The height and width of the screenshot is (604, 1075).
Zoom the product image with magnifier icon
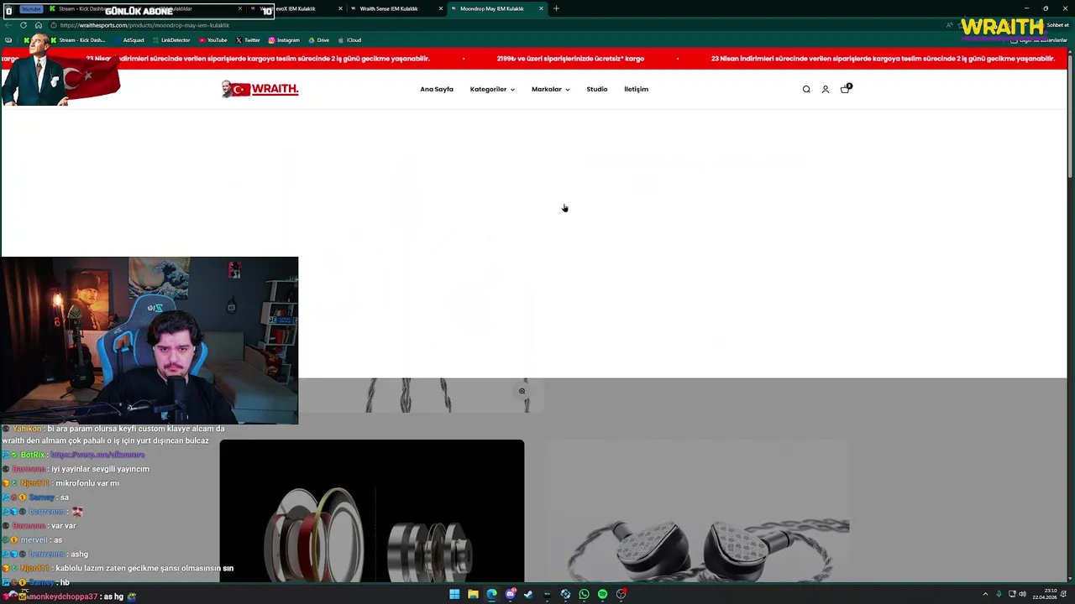(522, 391)
